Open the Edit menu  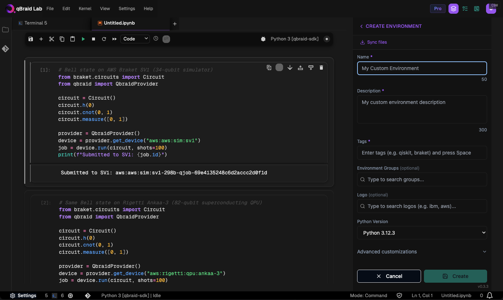point(66,8)
